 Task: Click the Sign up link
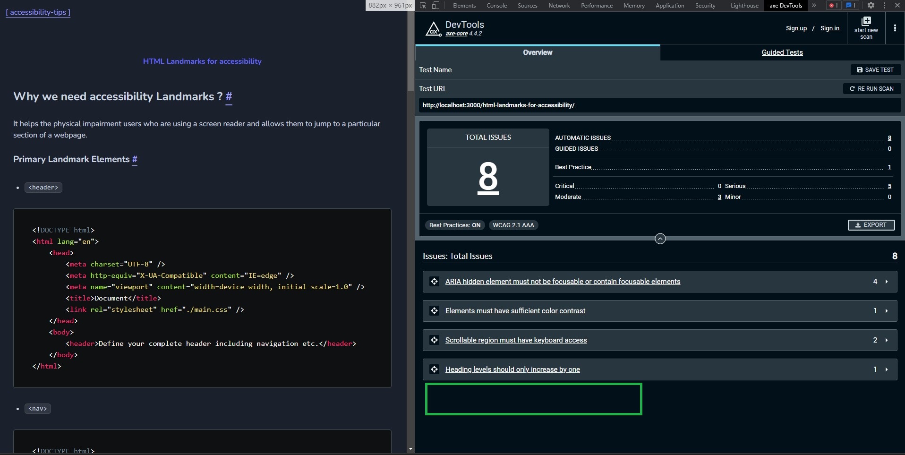coord(796,28)
